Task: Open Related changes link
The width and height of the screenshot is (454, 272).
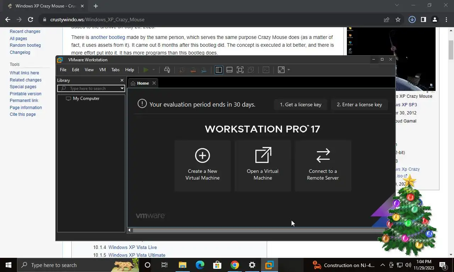Action: (x=26, y=80)
